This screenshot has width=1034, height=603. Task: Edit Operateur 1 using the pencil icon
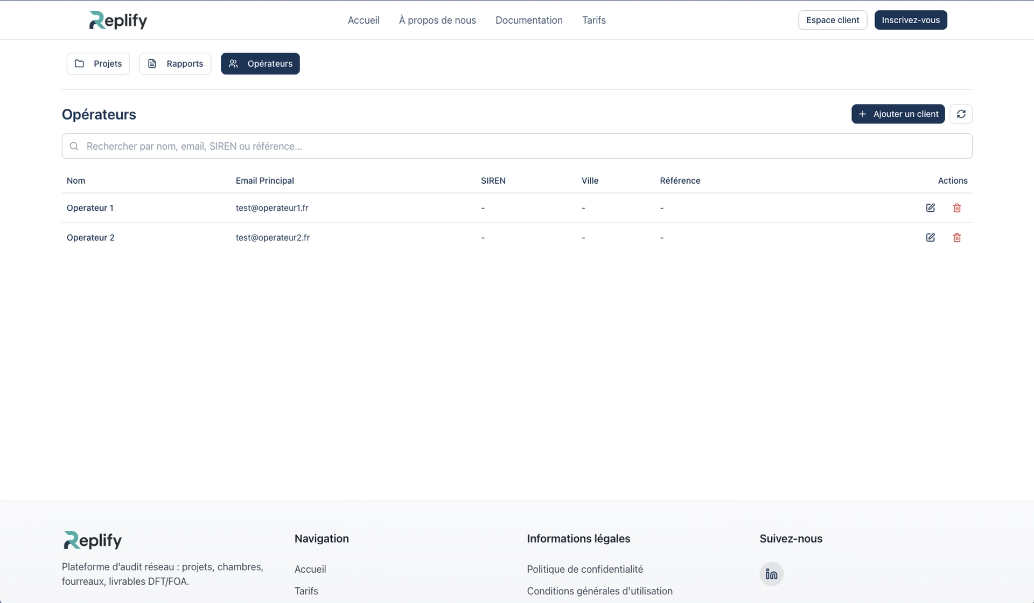931,207
